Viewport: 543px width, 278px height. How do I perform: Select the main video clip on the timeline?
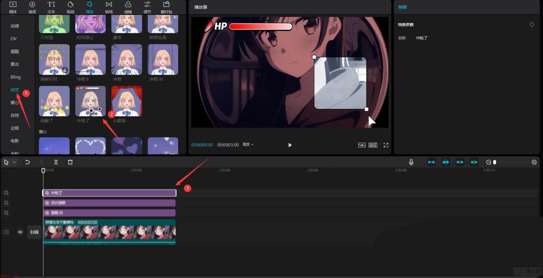click(109, 232)
